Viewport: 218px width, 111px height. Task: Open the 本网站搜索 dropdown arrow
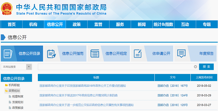tap(29, 67)
